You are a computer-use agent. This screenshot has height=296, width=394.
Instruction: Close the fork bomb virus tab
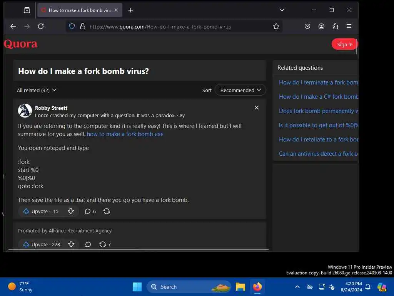(116, 10)
